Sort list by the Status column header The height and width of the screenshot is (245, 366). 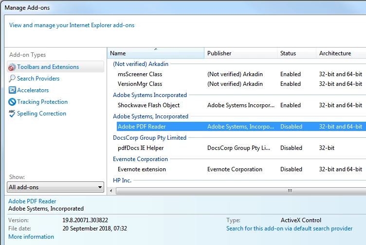[x=297, y=53]
